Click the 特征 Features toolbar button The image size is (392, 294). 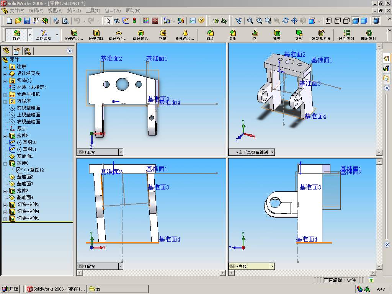tap(16, 35)
